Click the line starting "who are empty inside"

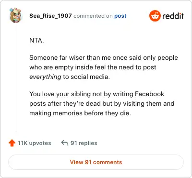(x=93, y=67)
